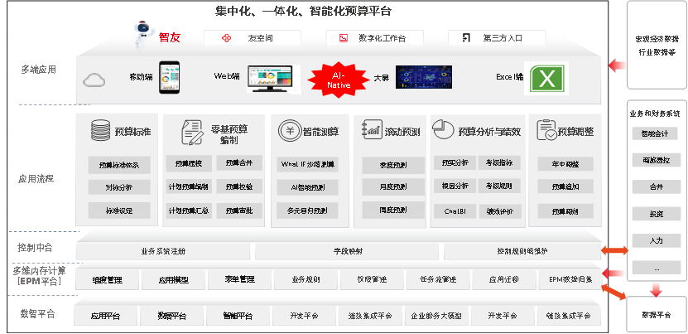Viewport: 688px width, 334px height.
Task: Click the 应用模型 box
Action: (x=173, y=280)
